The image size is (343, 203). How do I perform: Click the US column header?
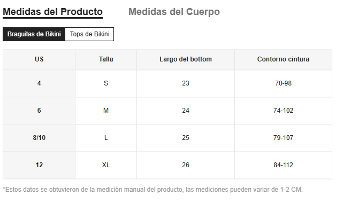click(39, 59)
